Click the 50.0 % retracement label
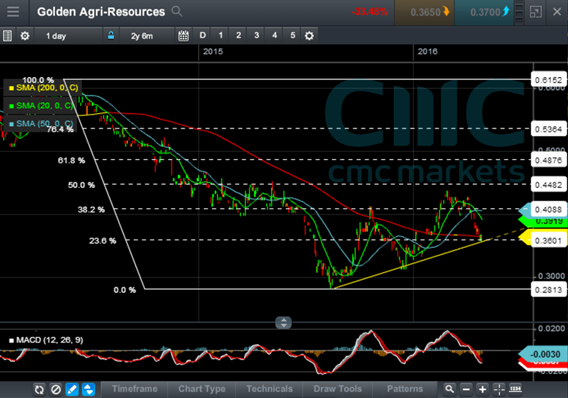Viewport: 568px width, 398px height. 81,185
